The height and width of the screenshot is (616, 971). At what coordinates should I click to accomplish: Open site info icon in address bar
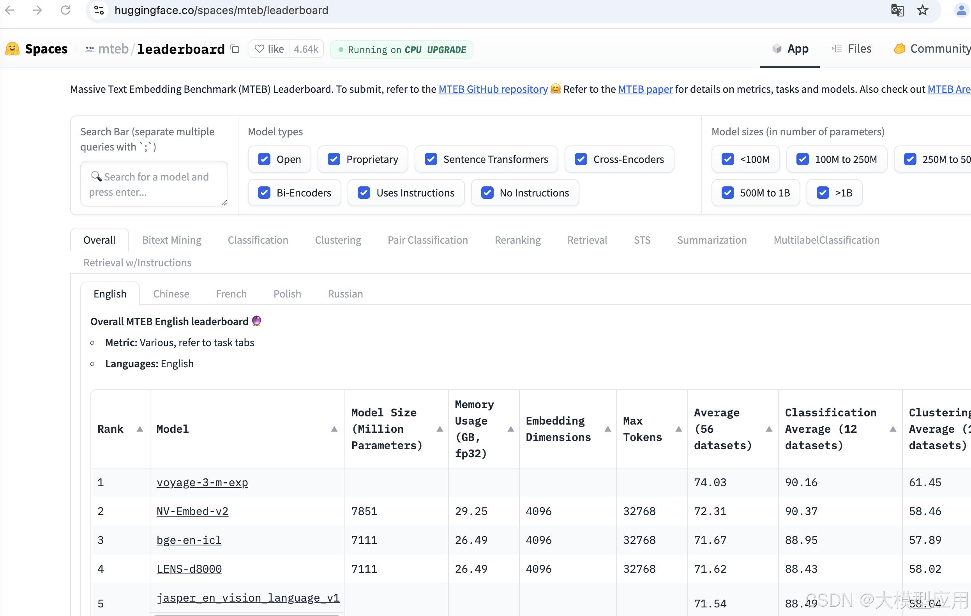click(x=99, y=10)
